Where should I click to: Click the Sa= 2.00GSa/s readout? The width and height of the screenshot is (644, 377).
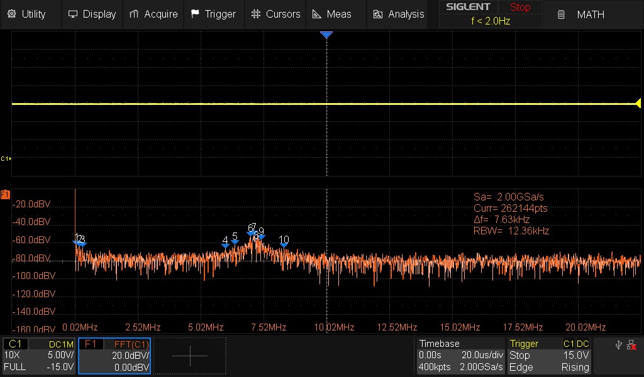[x=508, y=197]
